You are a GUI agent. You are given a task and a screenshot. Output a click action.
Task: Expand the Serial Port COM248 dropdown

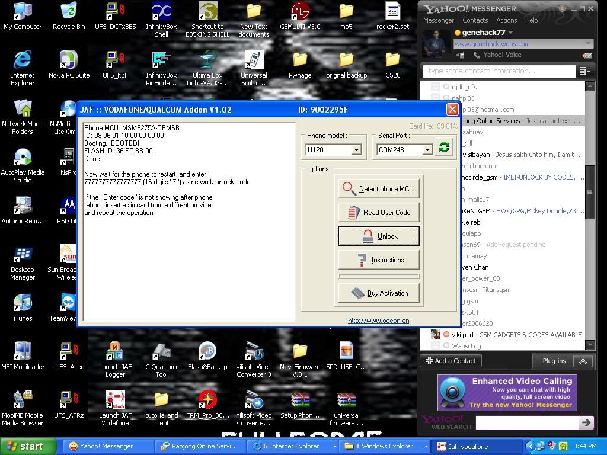coord(427,150)
